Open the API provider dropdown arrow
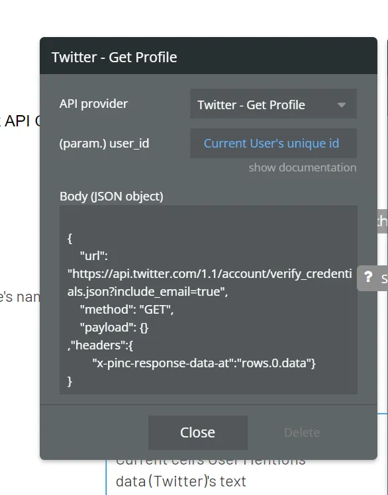Screen dimensions: 388x495 341,105
